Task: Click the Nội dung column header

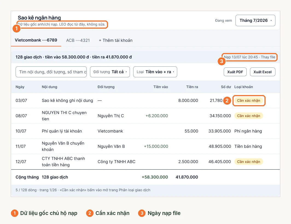Action: click(x=49, y=87)
